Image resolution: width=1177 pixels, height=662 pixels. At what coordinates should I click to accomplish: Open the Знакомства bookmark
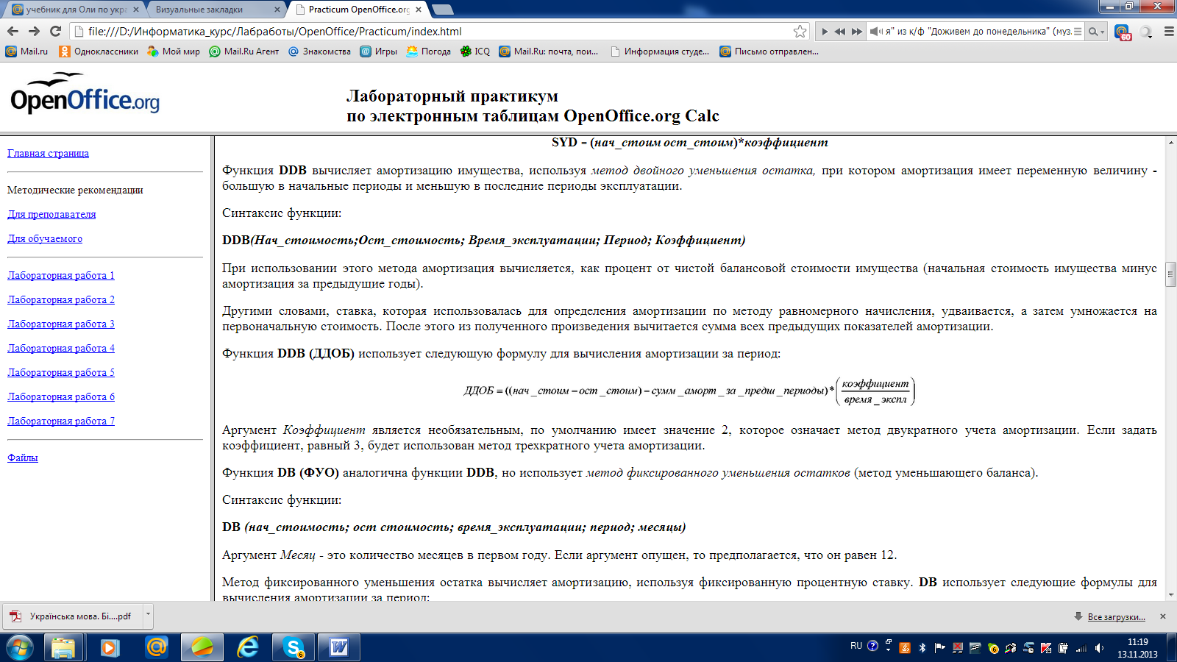point(319,51)
